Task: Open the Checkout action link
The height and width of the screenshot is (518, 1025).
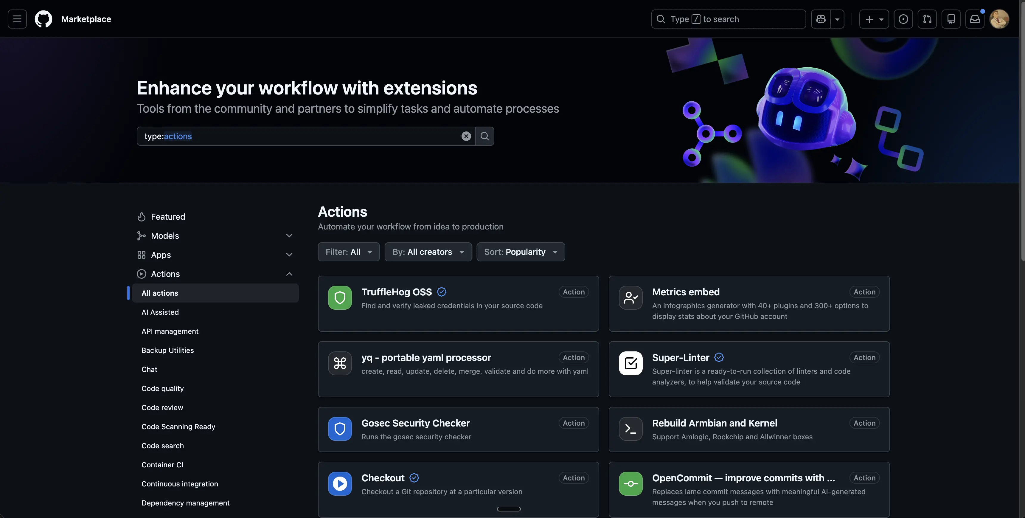Action: 382,478
